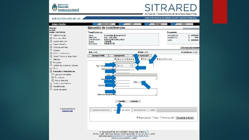Open Saldos y Movimientos in the sidebar
Screen dimensions: 249x140
click(x=62, y=83)
